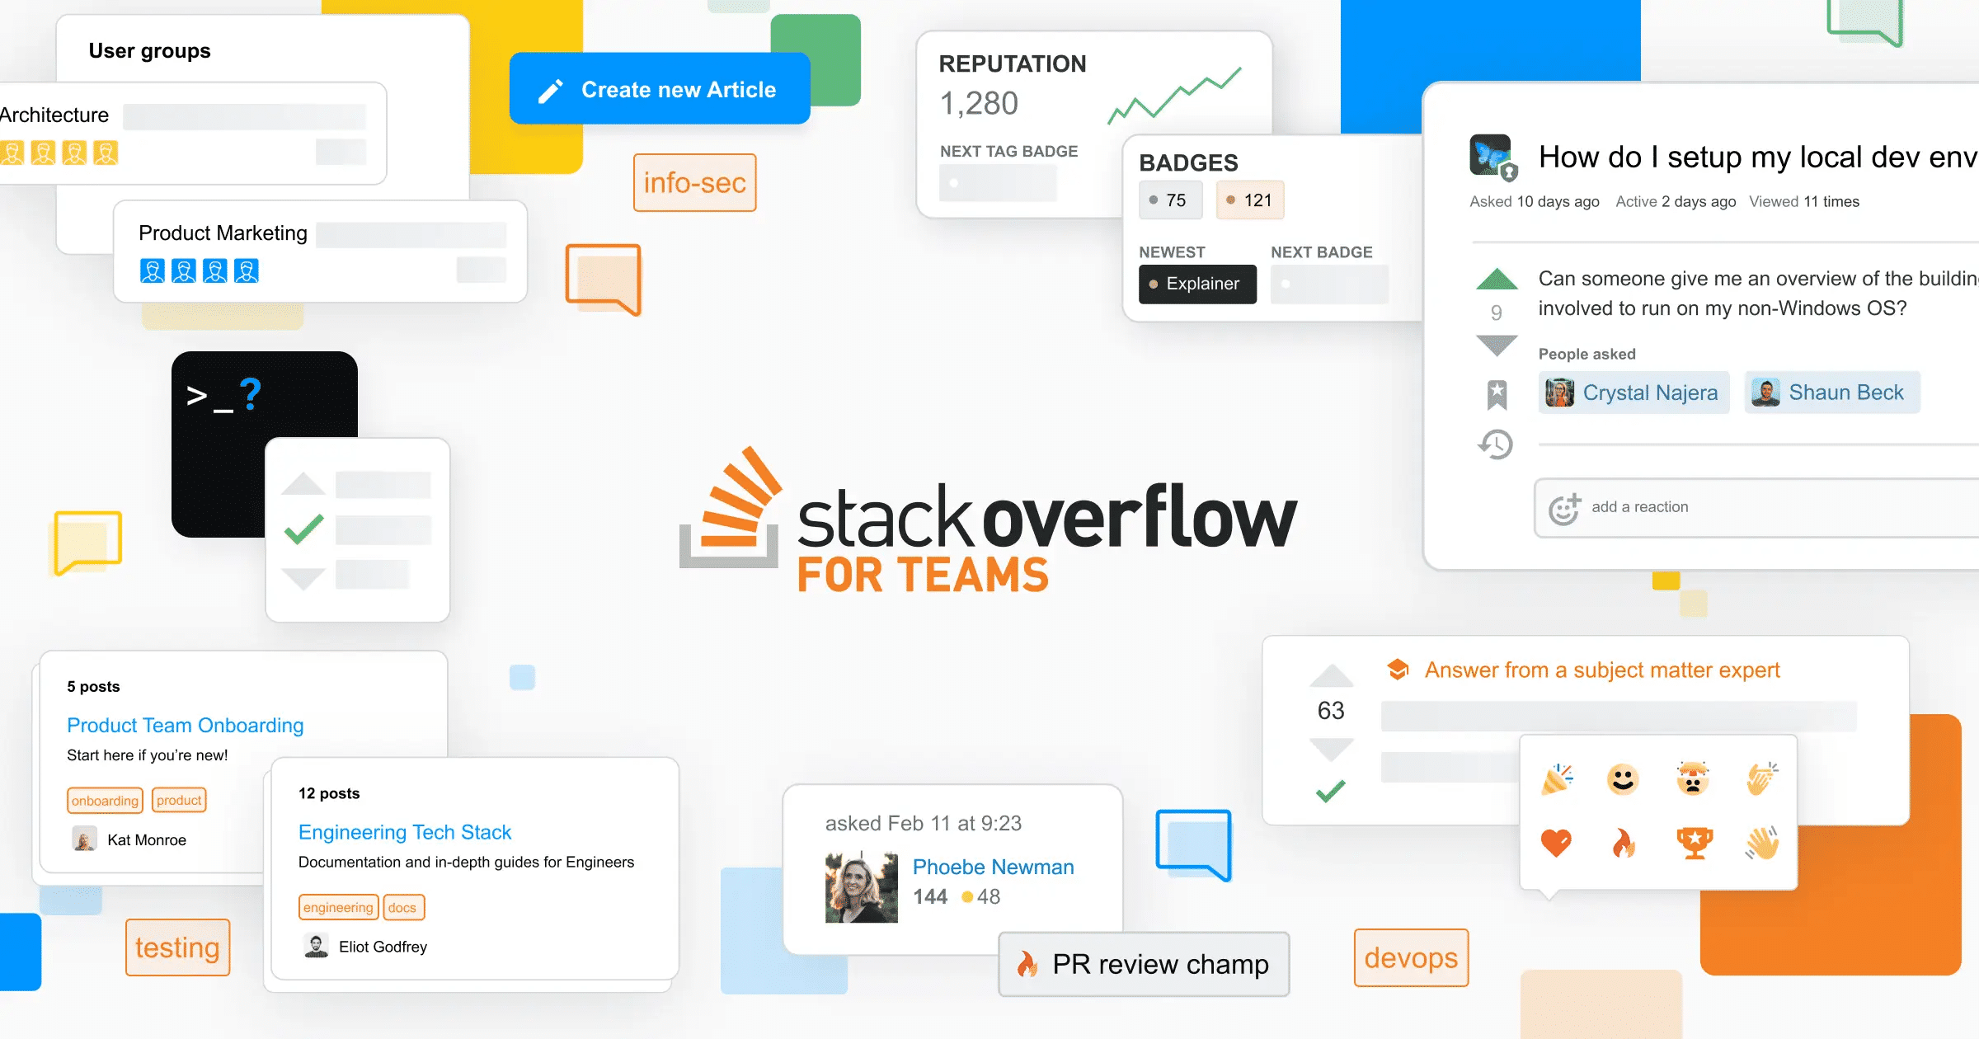
Task: Bookmark the local dev env question
Action: tap(1497, 395)
